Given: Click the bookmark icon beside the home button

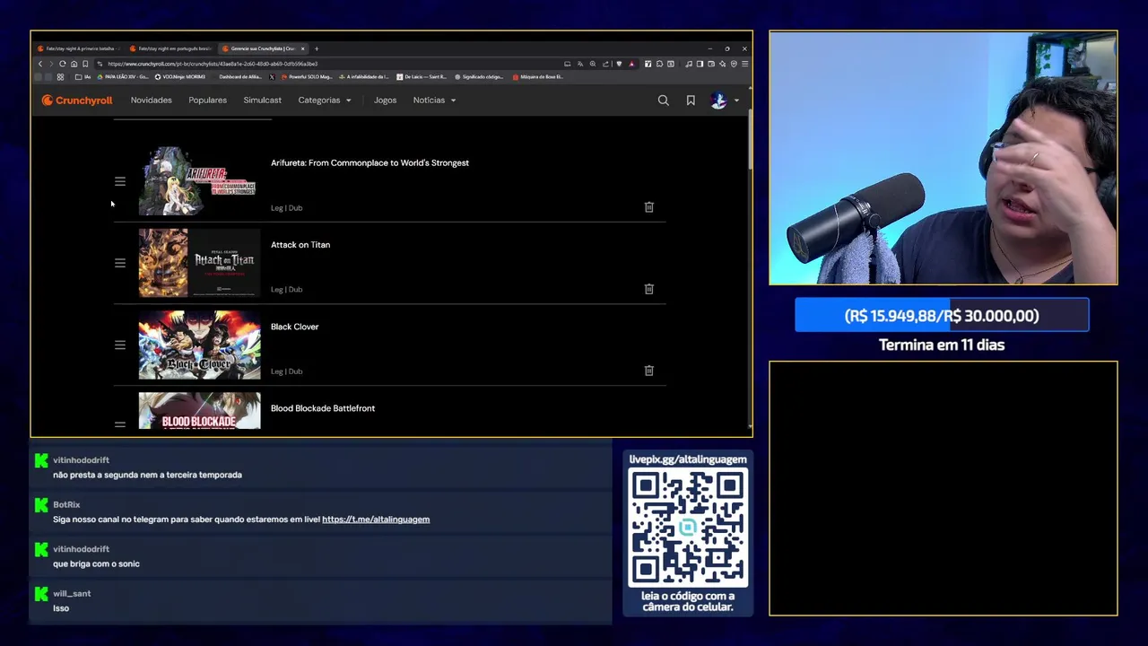Looking at the screenshot, I should pyautogui.click(x=85, y=64).
